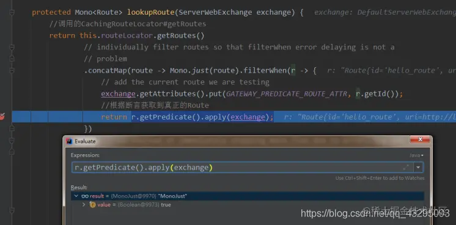The image size is (456, 225).
Task: Click the Chinese comment ending with 'Route' above the return line
Action: click(155, 105)
